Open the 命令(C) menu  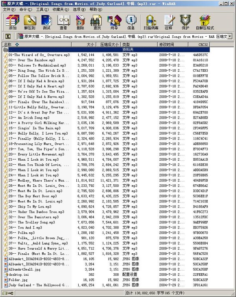(x=26, y=9)
